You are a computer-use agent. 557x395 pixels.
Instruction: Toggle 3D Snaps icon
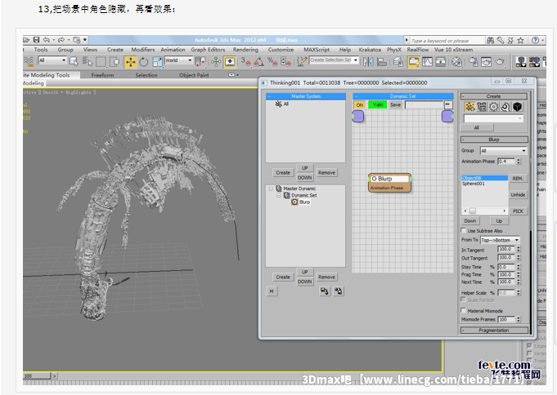click(245, 62)
